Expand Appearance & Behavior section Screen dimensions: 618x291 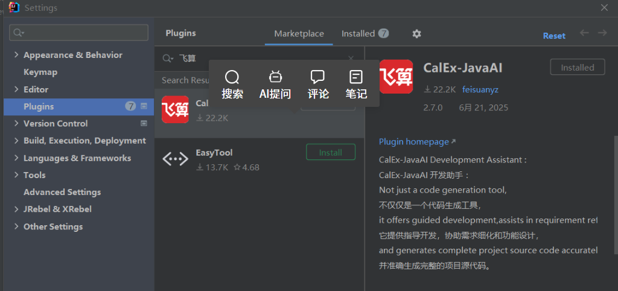pos(16,55)
